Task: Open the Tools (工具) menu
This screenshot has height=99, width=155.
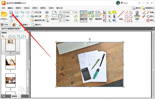Action: (51, 8)
